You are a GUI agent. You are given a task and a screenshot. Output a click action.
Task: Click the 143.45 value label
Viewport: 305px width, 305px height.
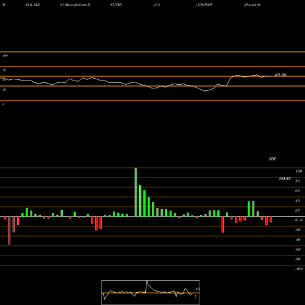(285, 179)
